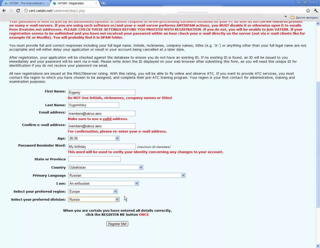Click the Email address field
Screen dimensions: 320x248
(102, 113)
